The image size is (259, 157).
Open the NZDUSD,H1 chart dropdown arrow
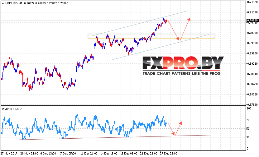click(3, 3)
